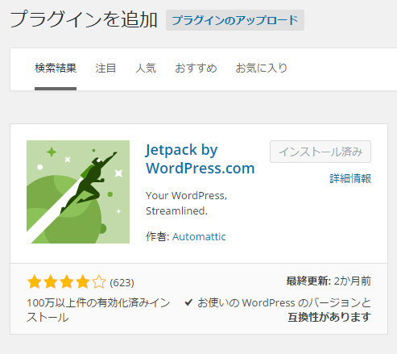Click the empty fifth rating star
Image resolution: width=397 pixels, height=354 pixels.
[x=99, y=282]
